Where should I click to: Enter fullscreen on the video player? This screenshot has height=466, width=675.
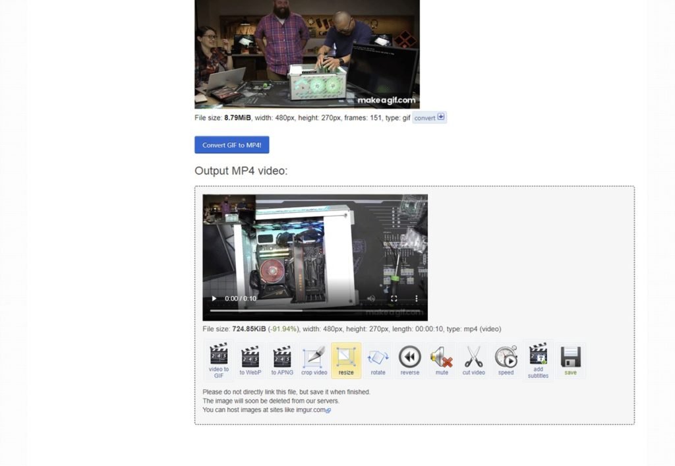[x=394, y=298]
